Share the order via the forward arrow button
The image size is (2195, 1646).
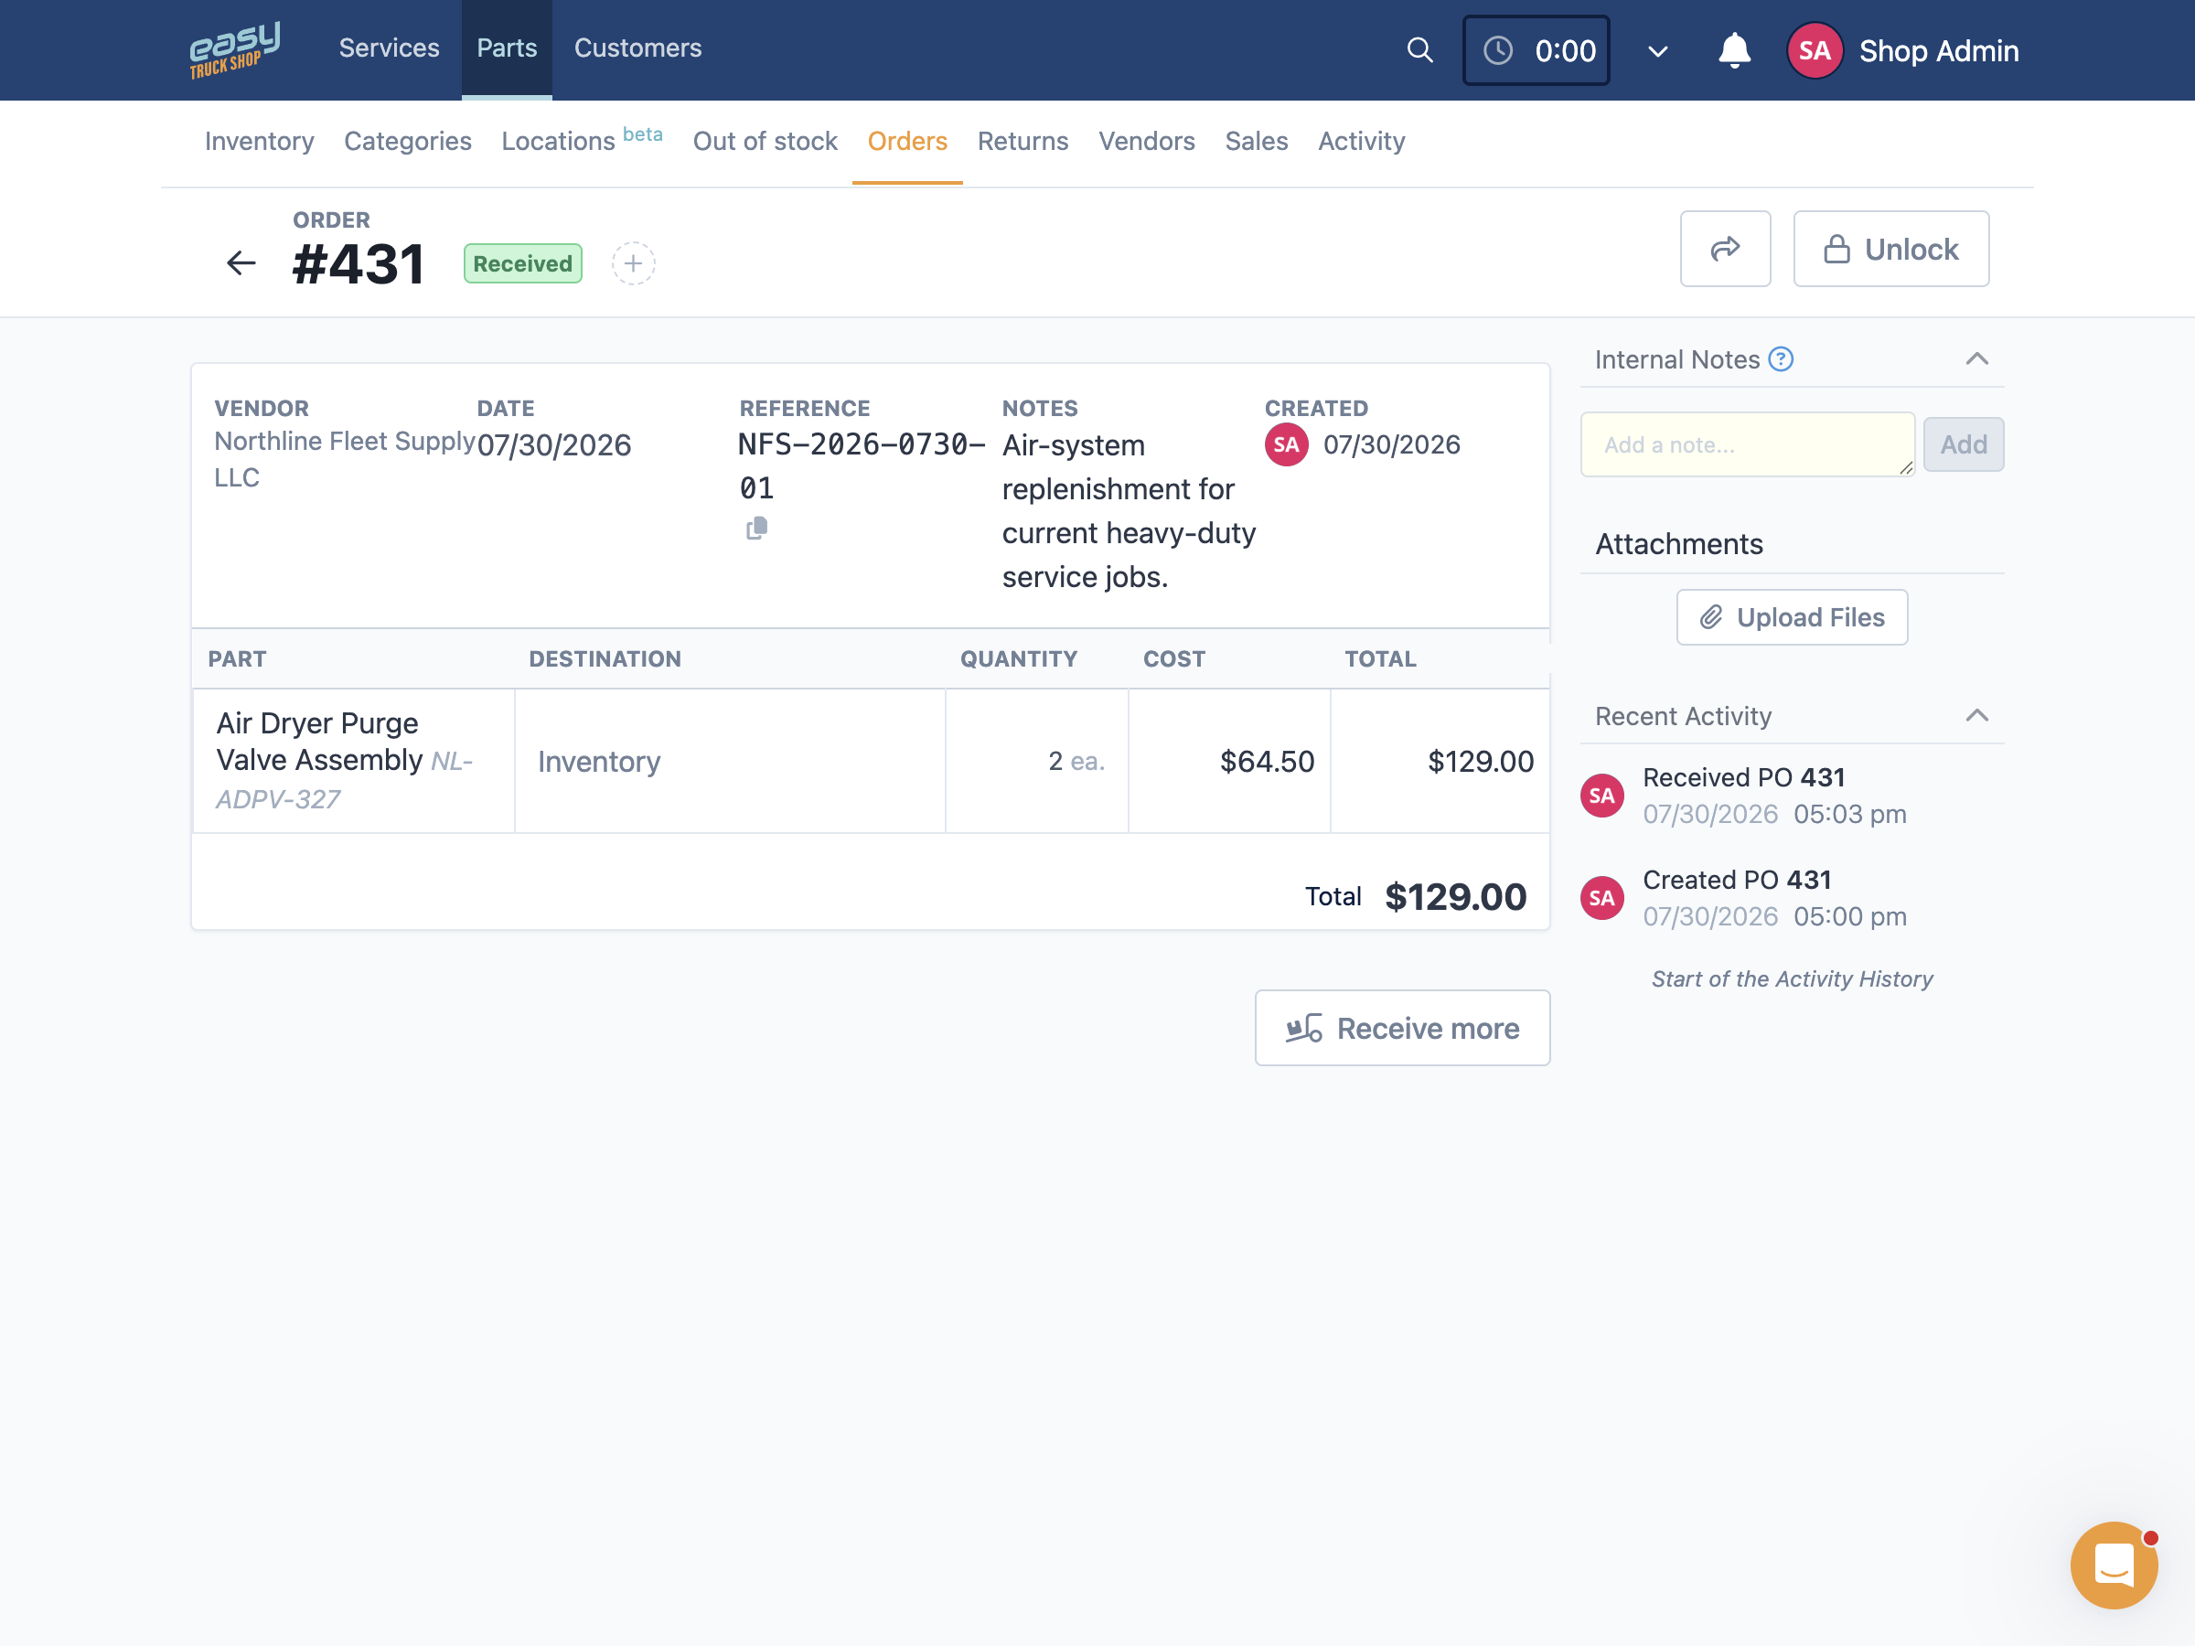coord(1725,249)
